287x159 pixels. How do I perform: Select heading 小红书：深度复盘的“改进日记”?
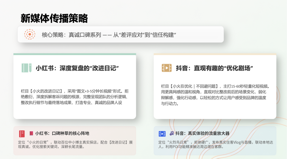(77, 68)
